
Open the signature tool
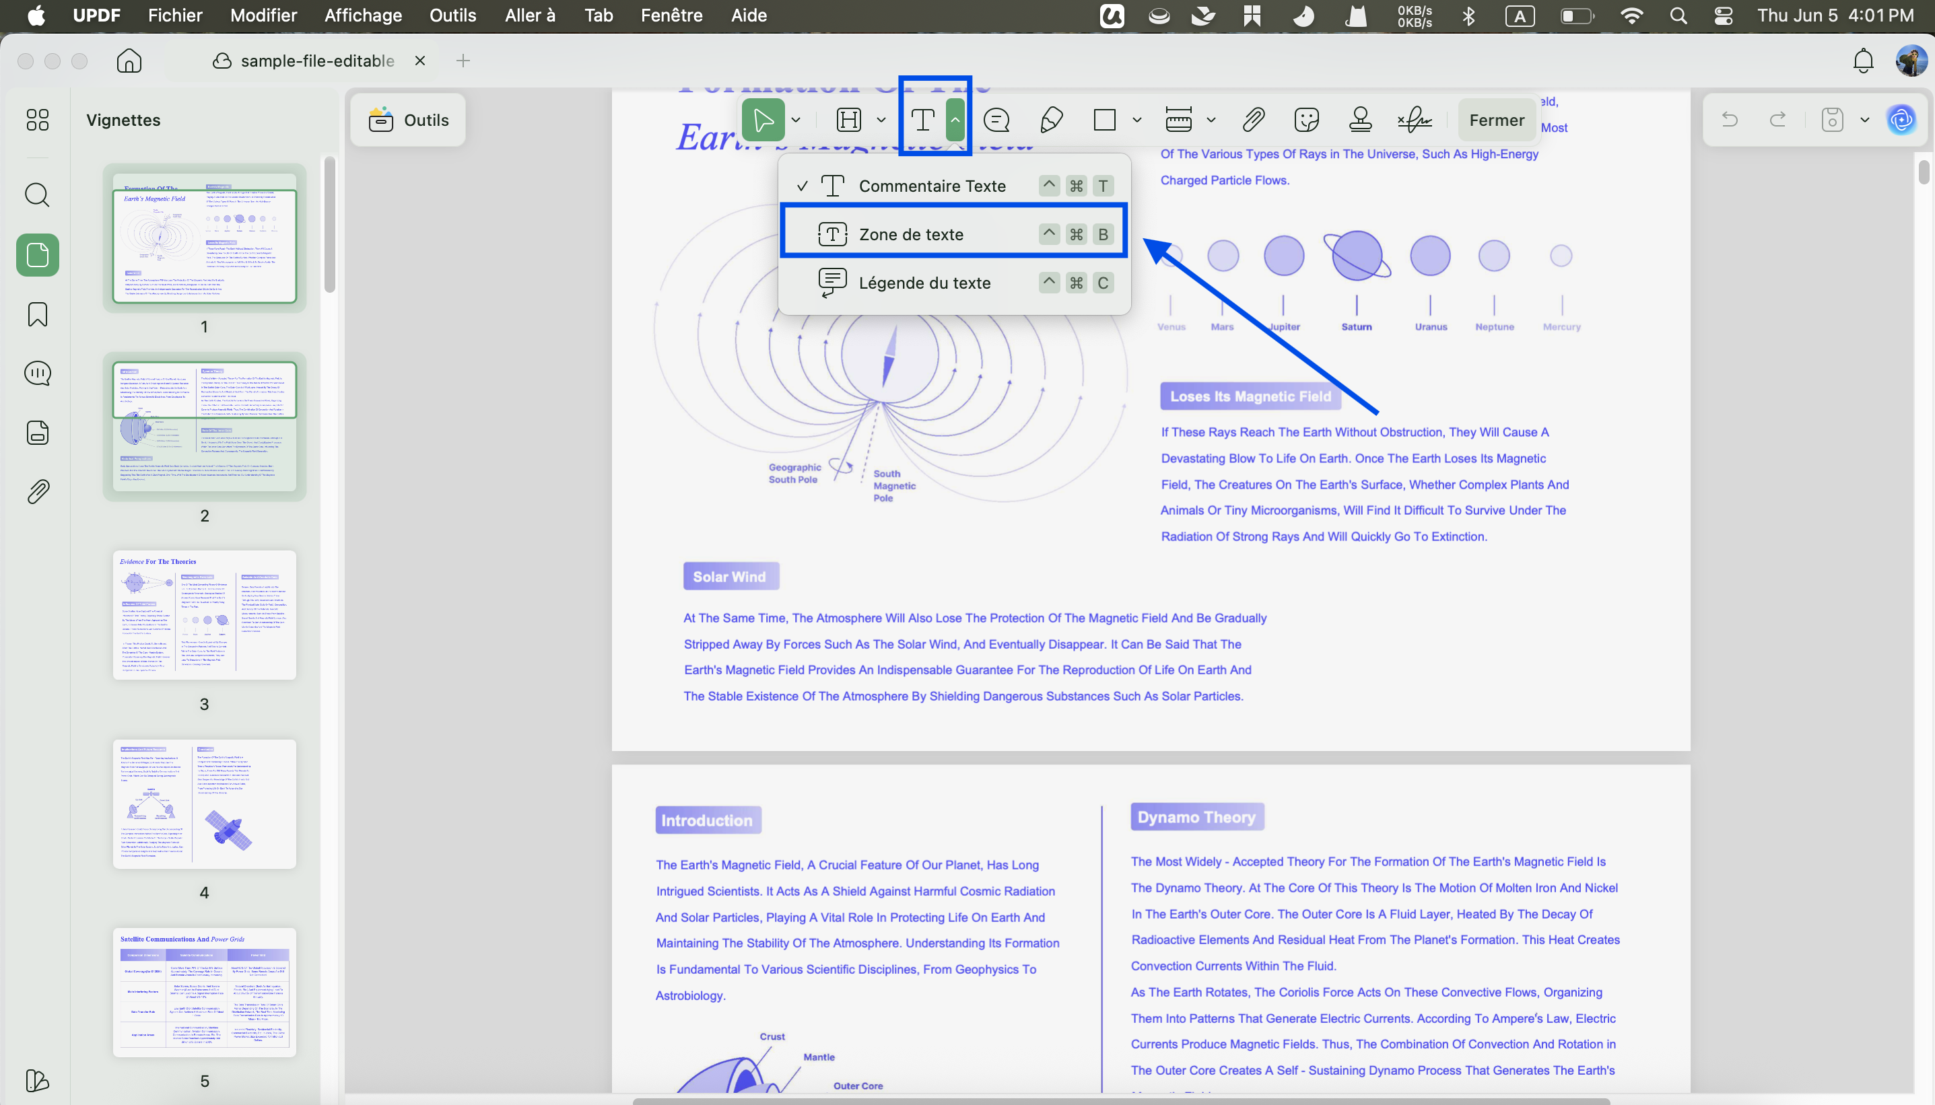(1415, 120)
